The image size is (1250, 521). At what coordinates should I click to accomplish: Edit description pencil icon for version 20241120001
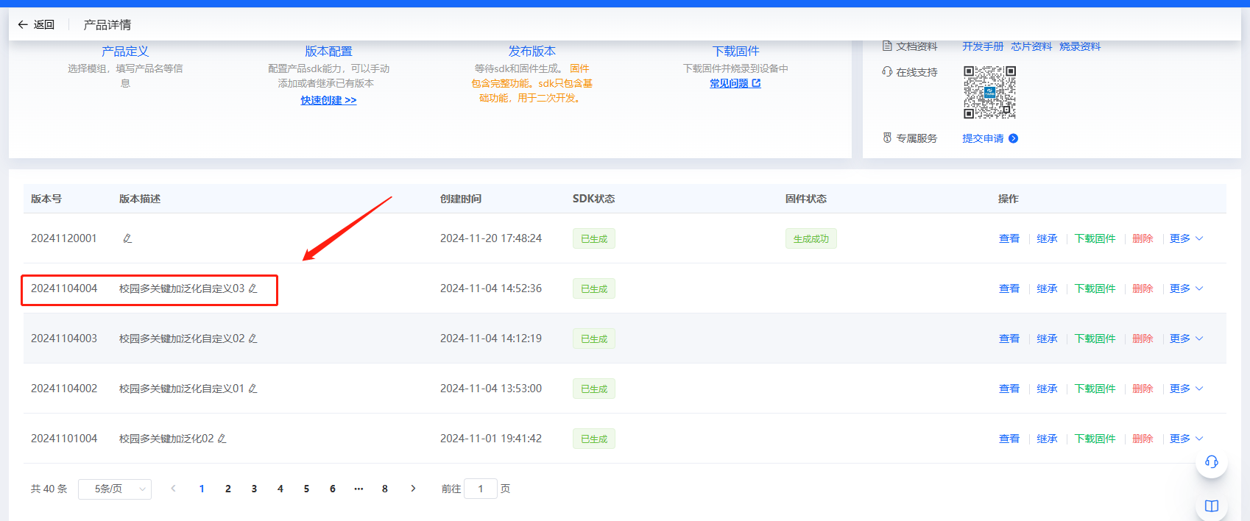[127, 238]
